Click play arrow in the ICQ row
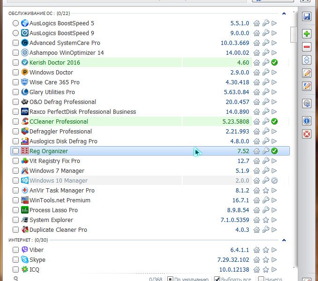Viewport: 318px width, 281px height. 274,269
